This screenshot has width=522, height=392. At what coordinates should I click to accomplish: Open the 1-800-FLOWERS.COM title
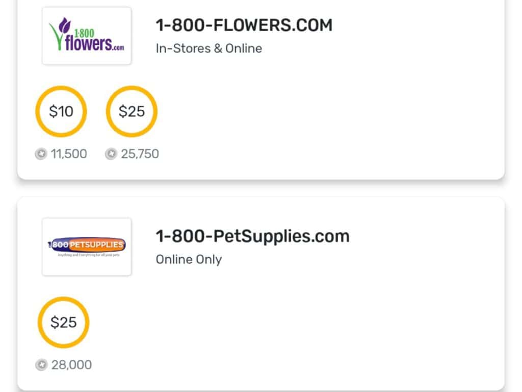[x=244, y=25]
